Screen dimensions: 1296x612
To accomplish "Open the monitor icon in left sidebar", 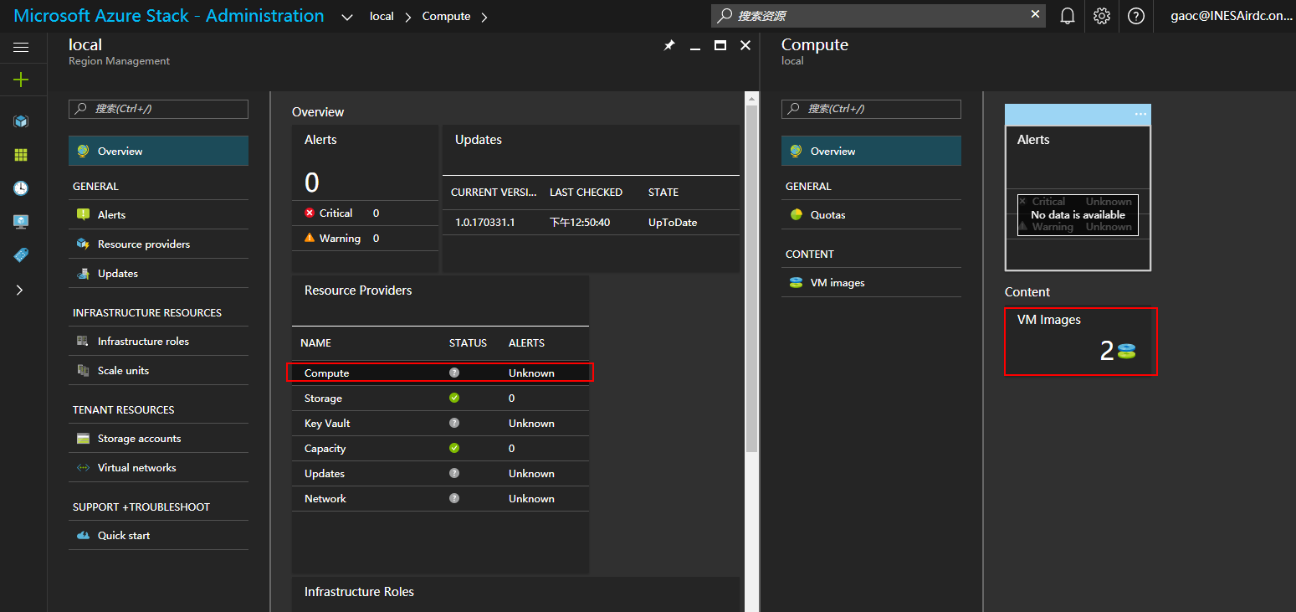I will (x=21, y=222).
